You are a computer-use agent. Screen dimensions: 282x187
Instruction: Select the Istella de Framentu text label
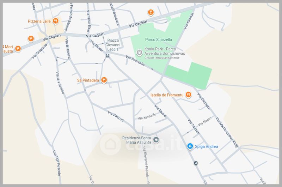click(167, 95)
